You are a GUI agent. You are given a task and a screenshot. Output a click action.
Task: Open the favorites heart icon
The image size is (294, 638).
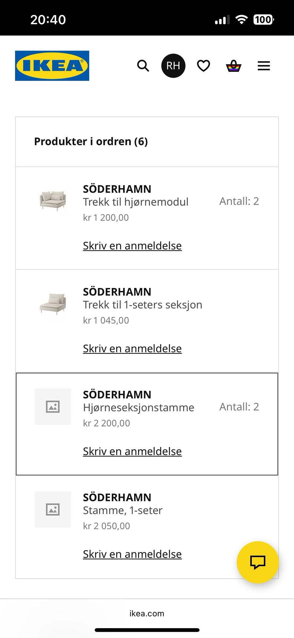coord(203,65)
